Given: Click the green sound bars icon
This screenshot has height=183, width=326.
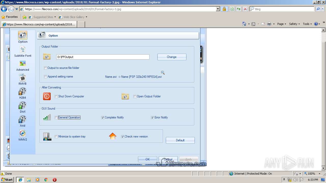Looking at the screenshot, I should pyautogui.click(x=47, y=117).
